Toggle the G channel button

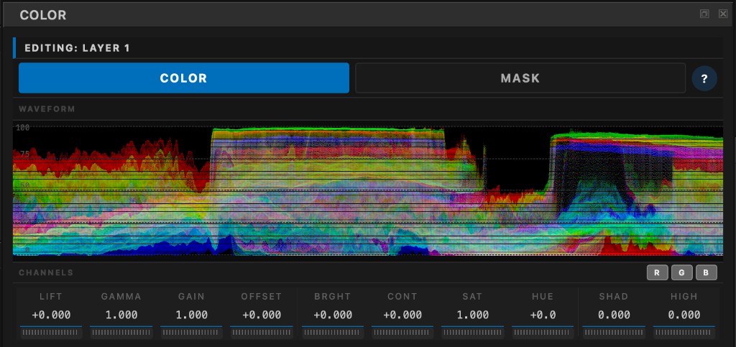681,272
